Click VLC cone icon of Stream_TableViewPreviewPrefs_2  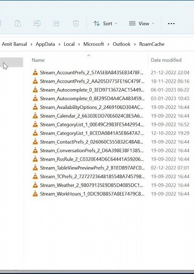click(35, 168)
